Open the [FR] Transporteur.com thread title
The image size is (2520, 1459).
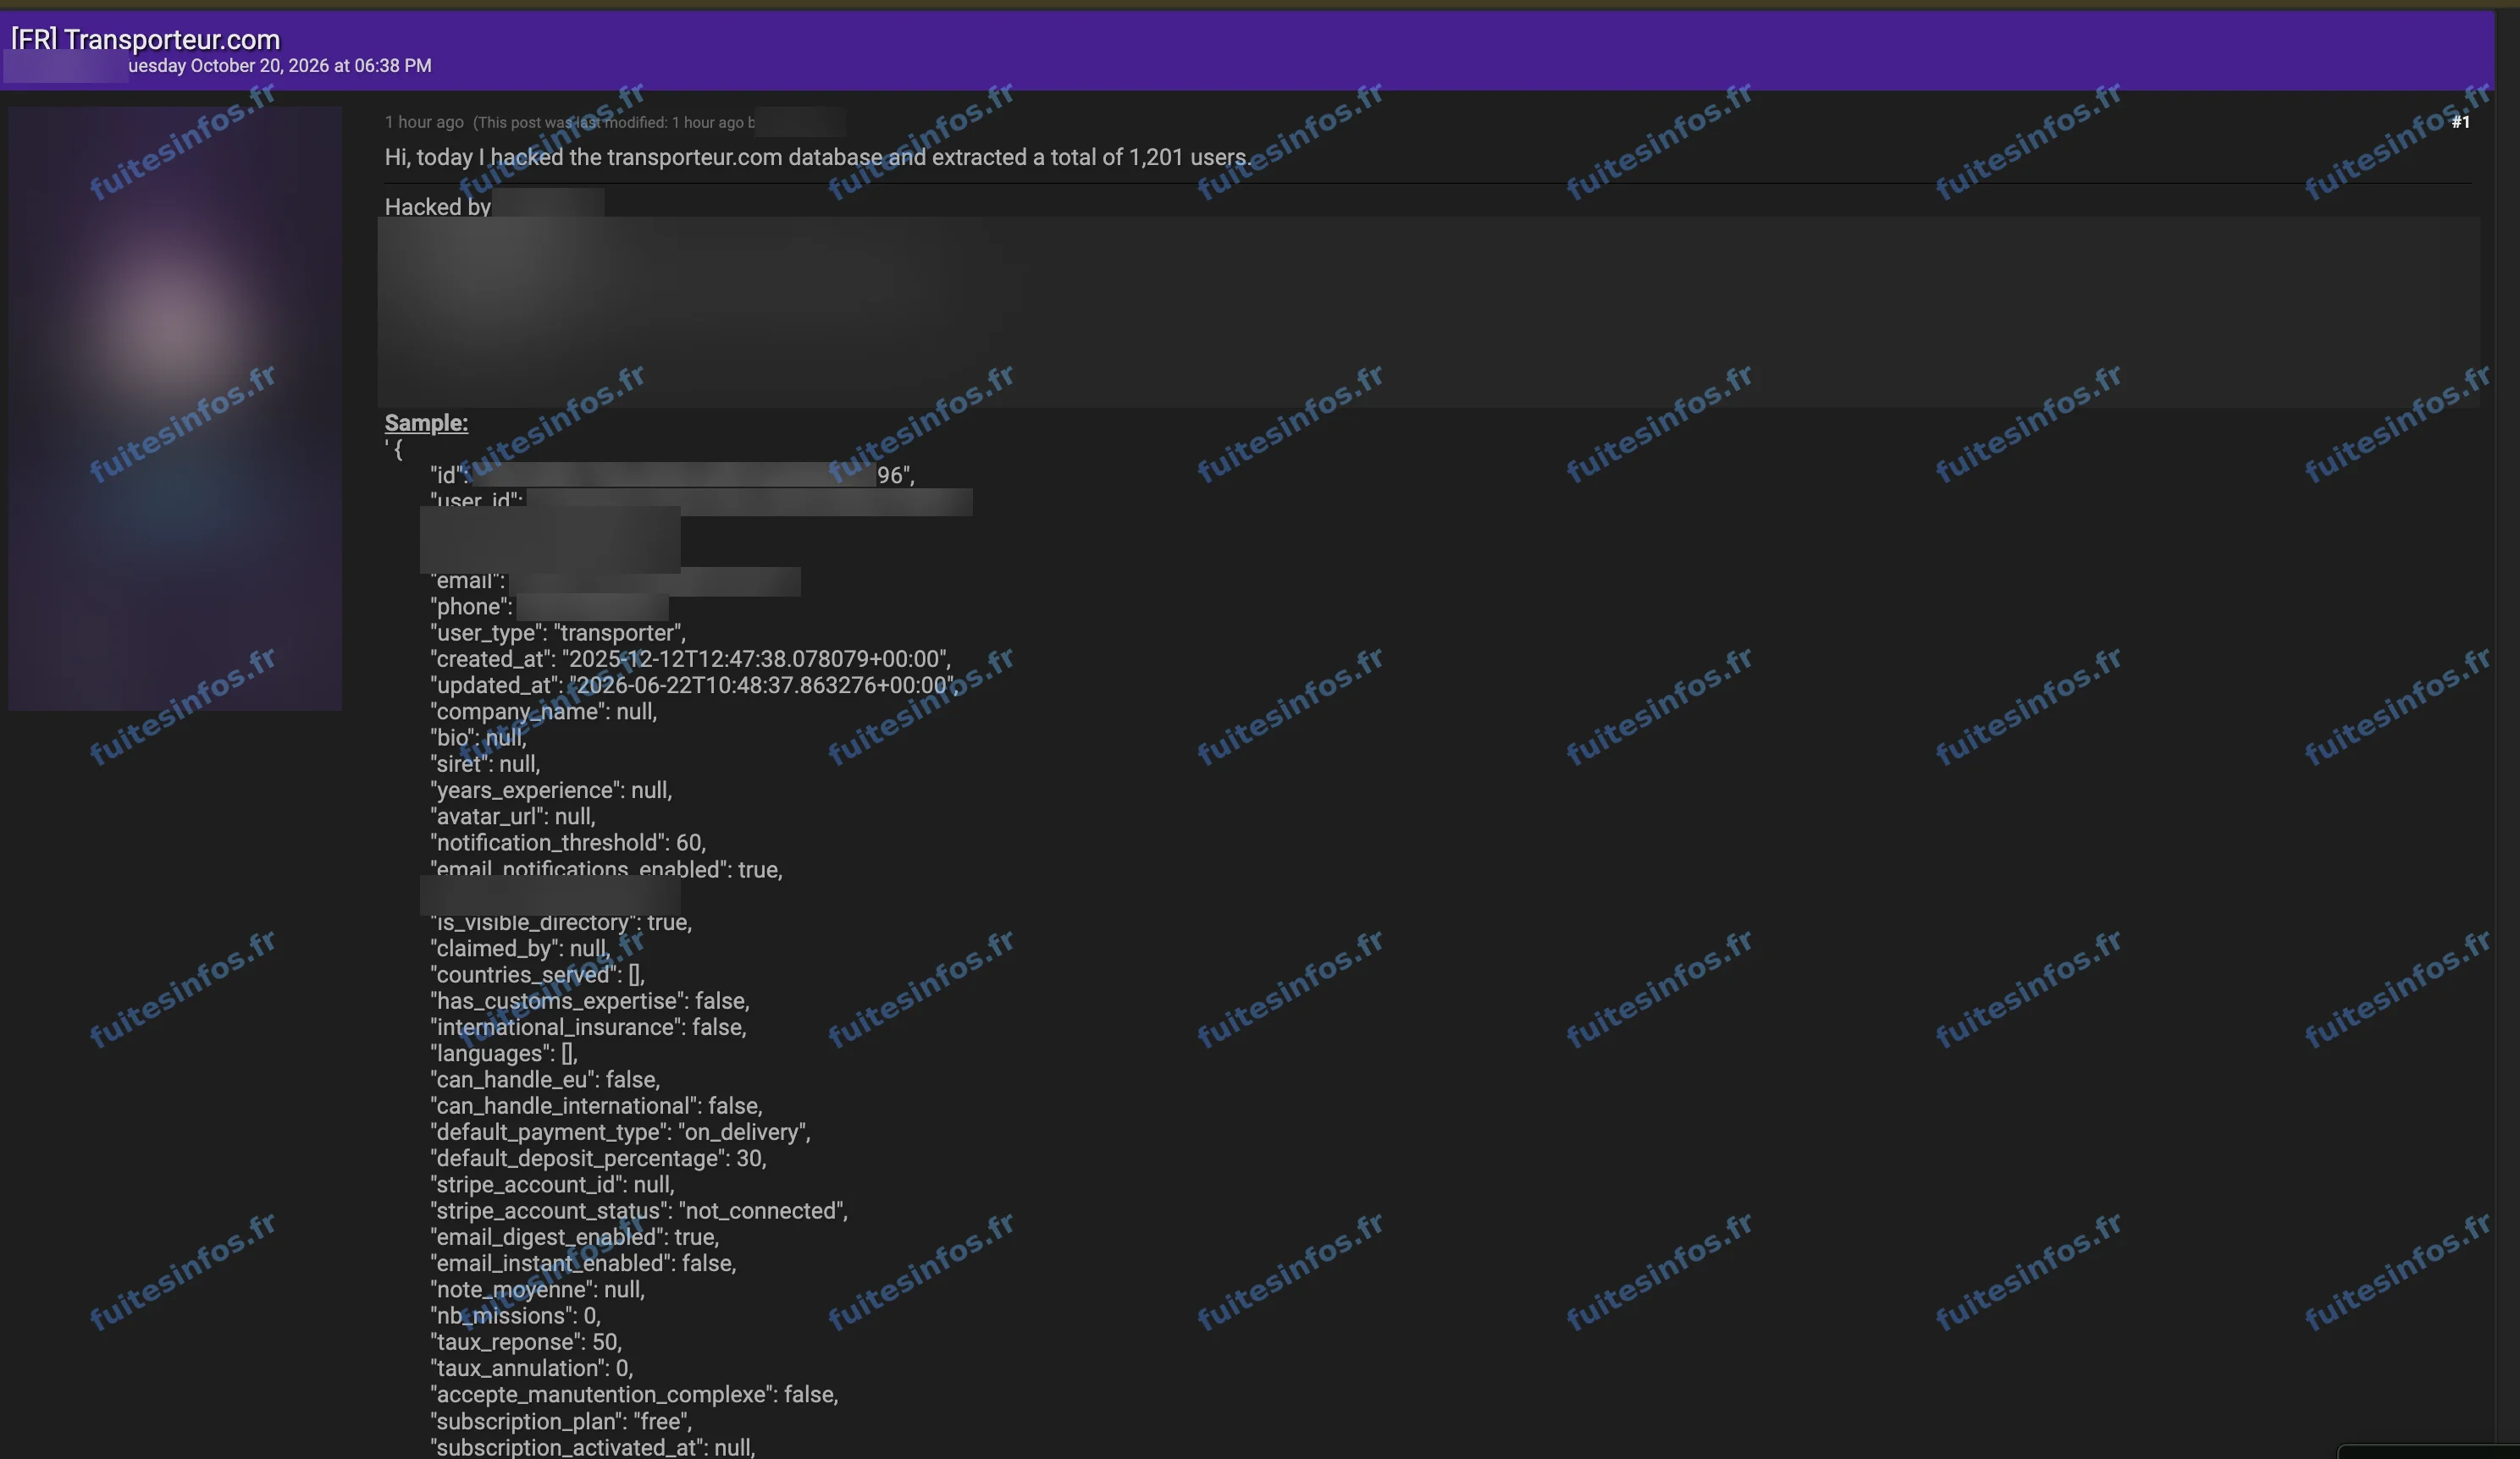point(146,39)
